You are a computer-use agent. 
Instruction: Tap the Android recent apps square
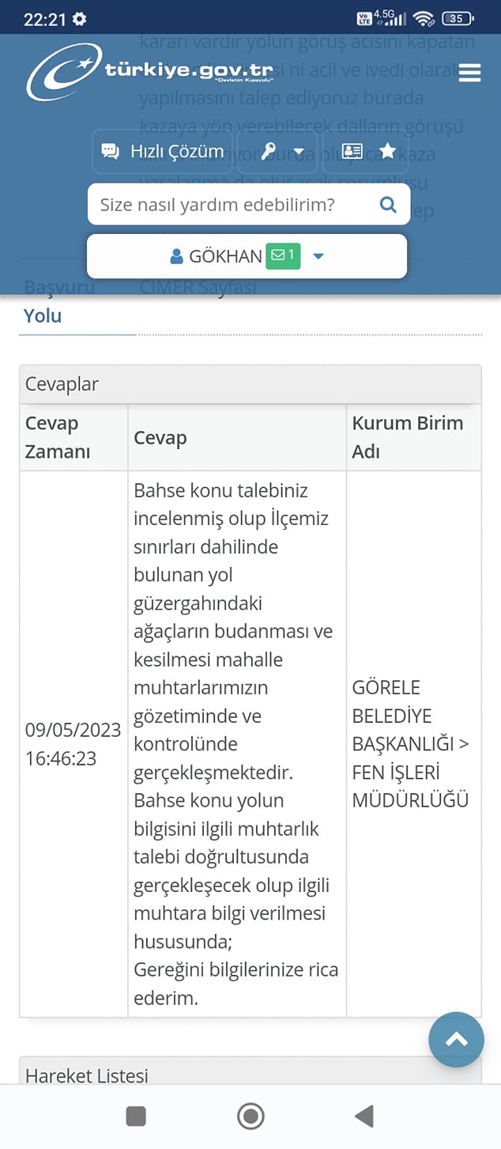pyautogui.click(x=136, y=1116)
